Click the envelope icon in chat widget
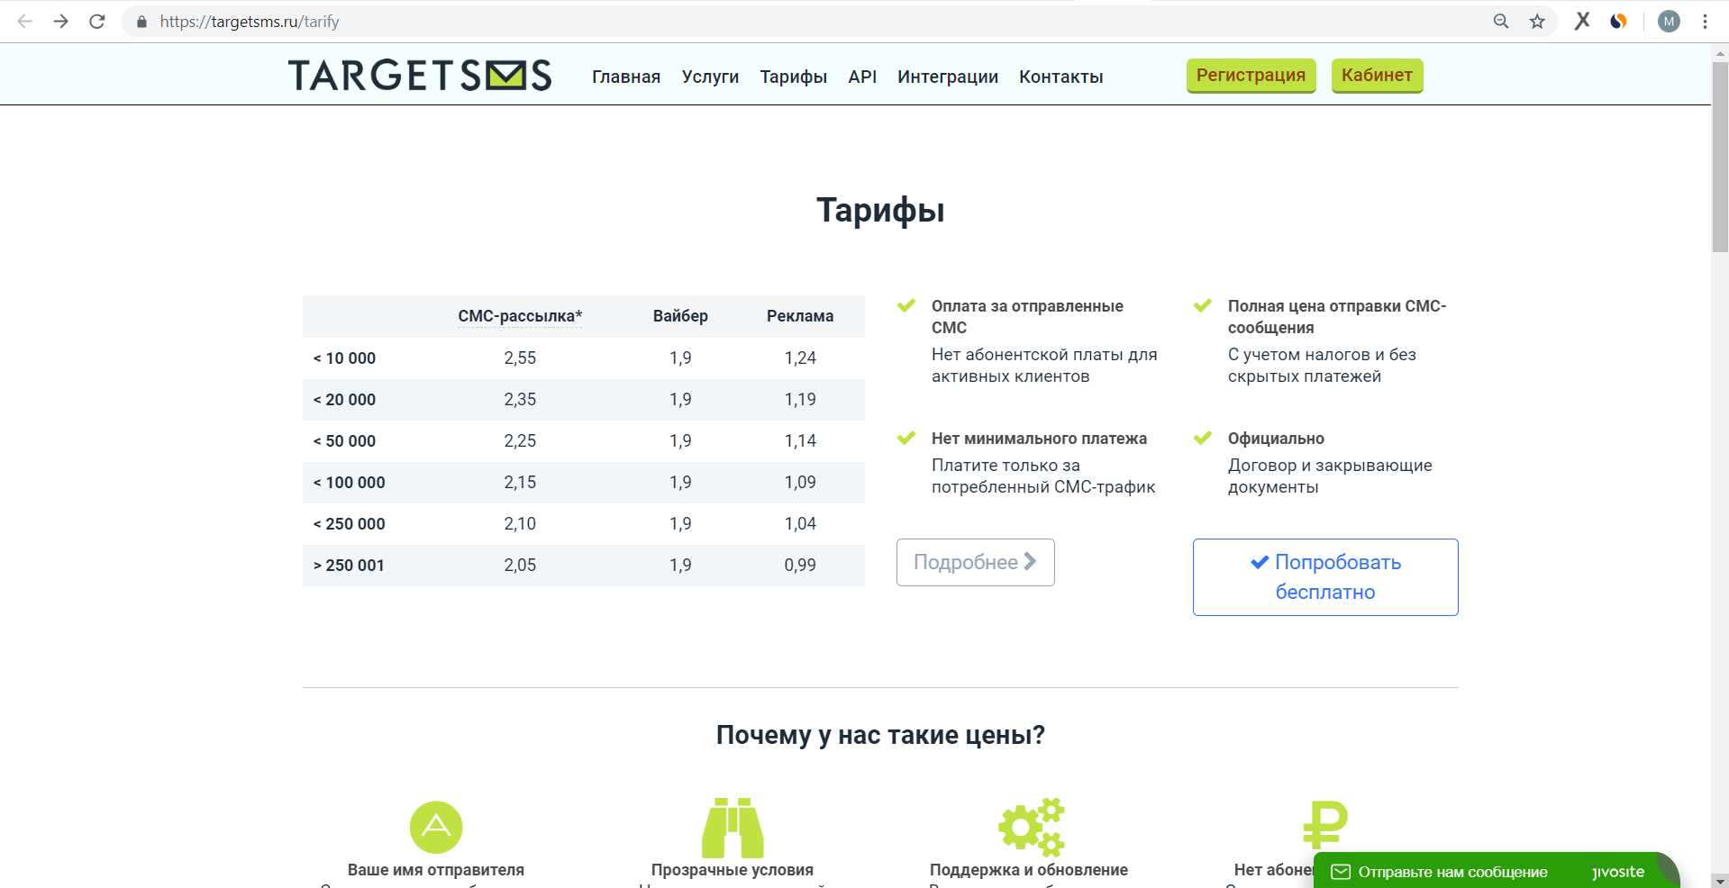 tap(1341, 872)
